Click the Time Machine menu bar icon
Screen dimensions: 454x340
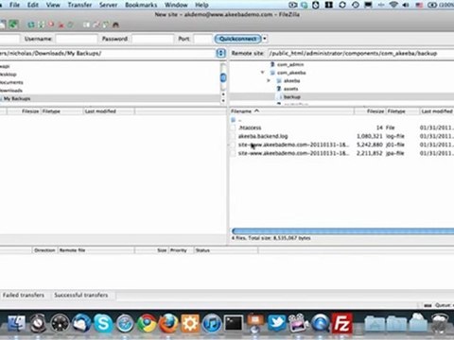pos(356,5)
